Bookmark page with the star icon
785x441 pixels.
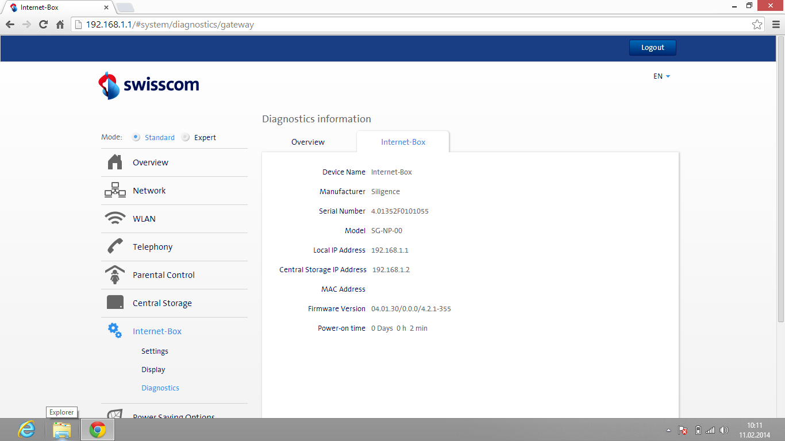click(x=757, y=25)
